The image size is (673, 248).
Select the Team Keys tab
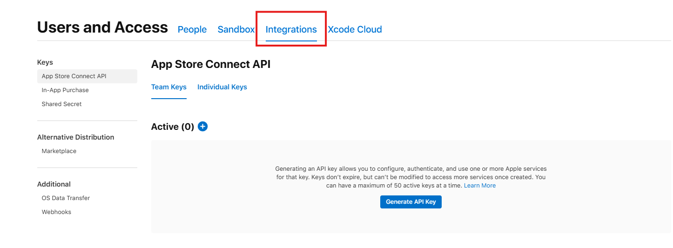click(x=169, y=87)
